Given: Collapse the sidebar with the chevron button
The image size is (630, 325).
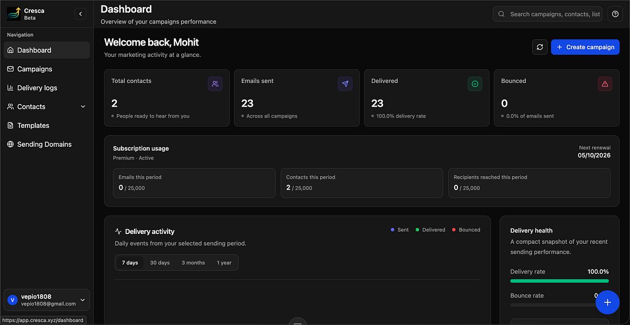Looking at the screenshot, I should (x=80, y=14).
